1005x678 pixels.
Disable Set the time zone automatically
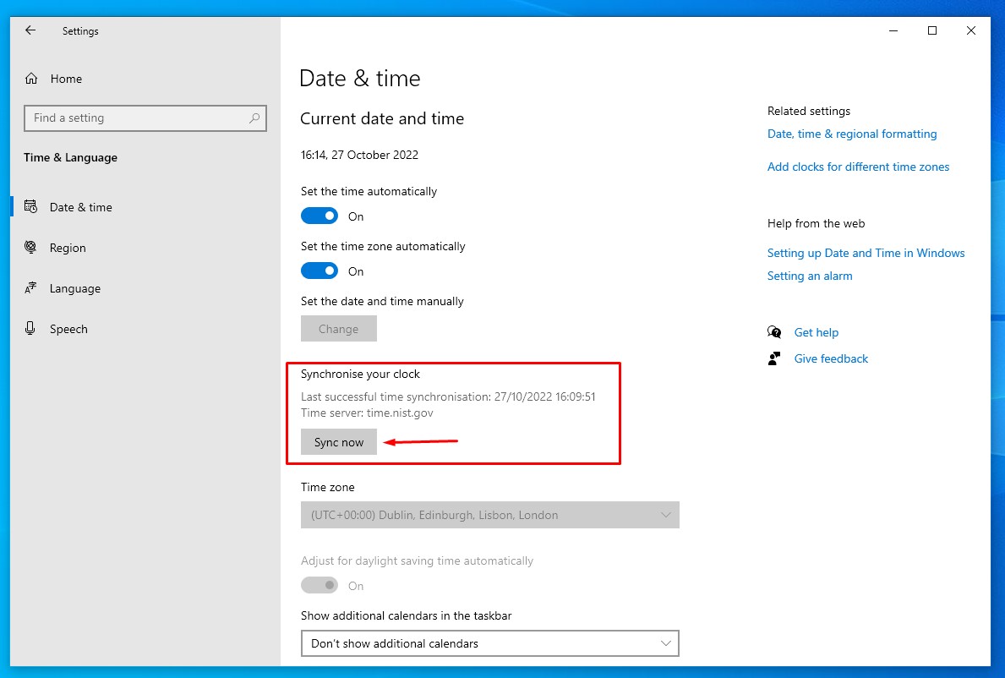[x=320, y=271]
